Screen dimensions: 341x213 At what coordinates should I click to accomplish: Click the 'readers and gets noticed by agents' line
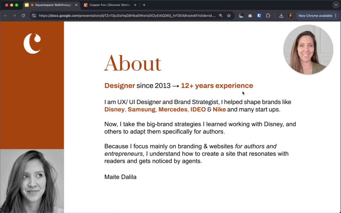click(x=153, y=161)
